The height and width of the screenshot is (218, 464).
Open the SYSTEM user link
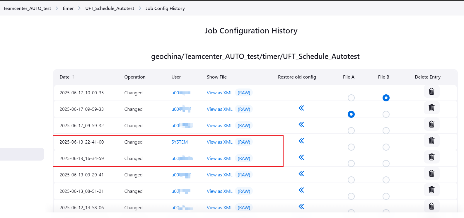click(179, 142)
